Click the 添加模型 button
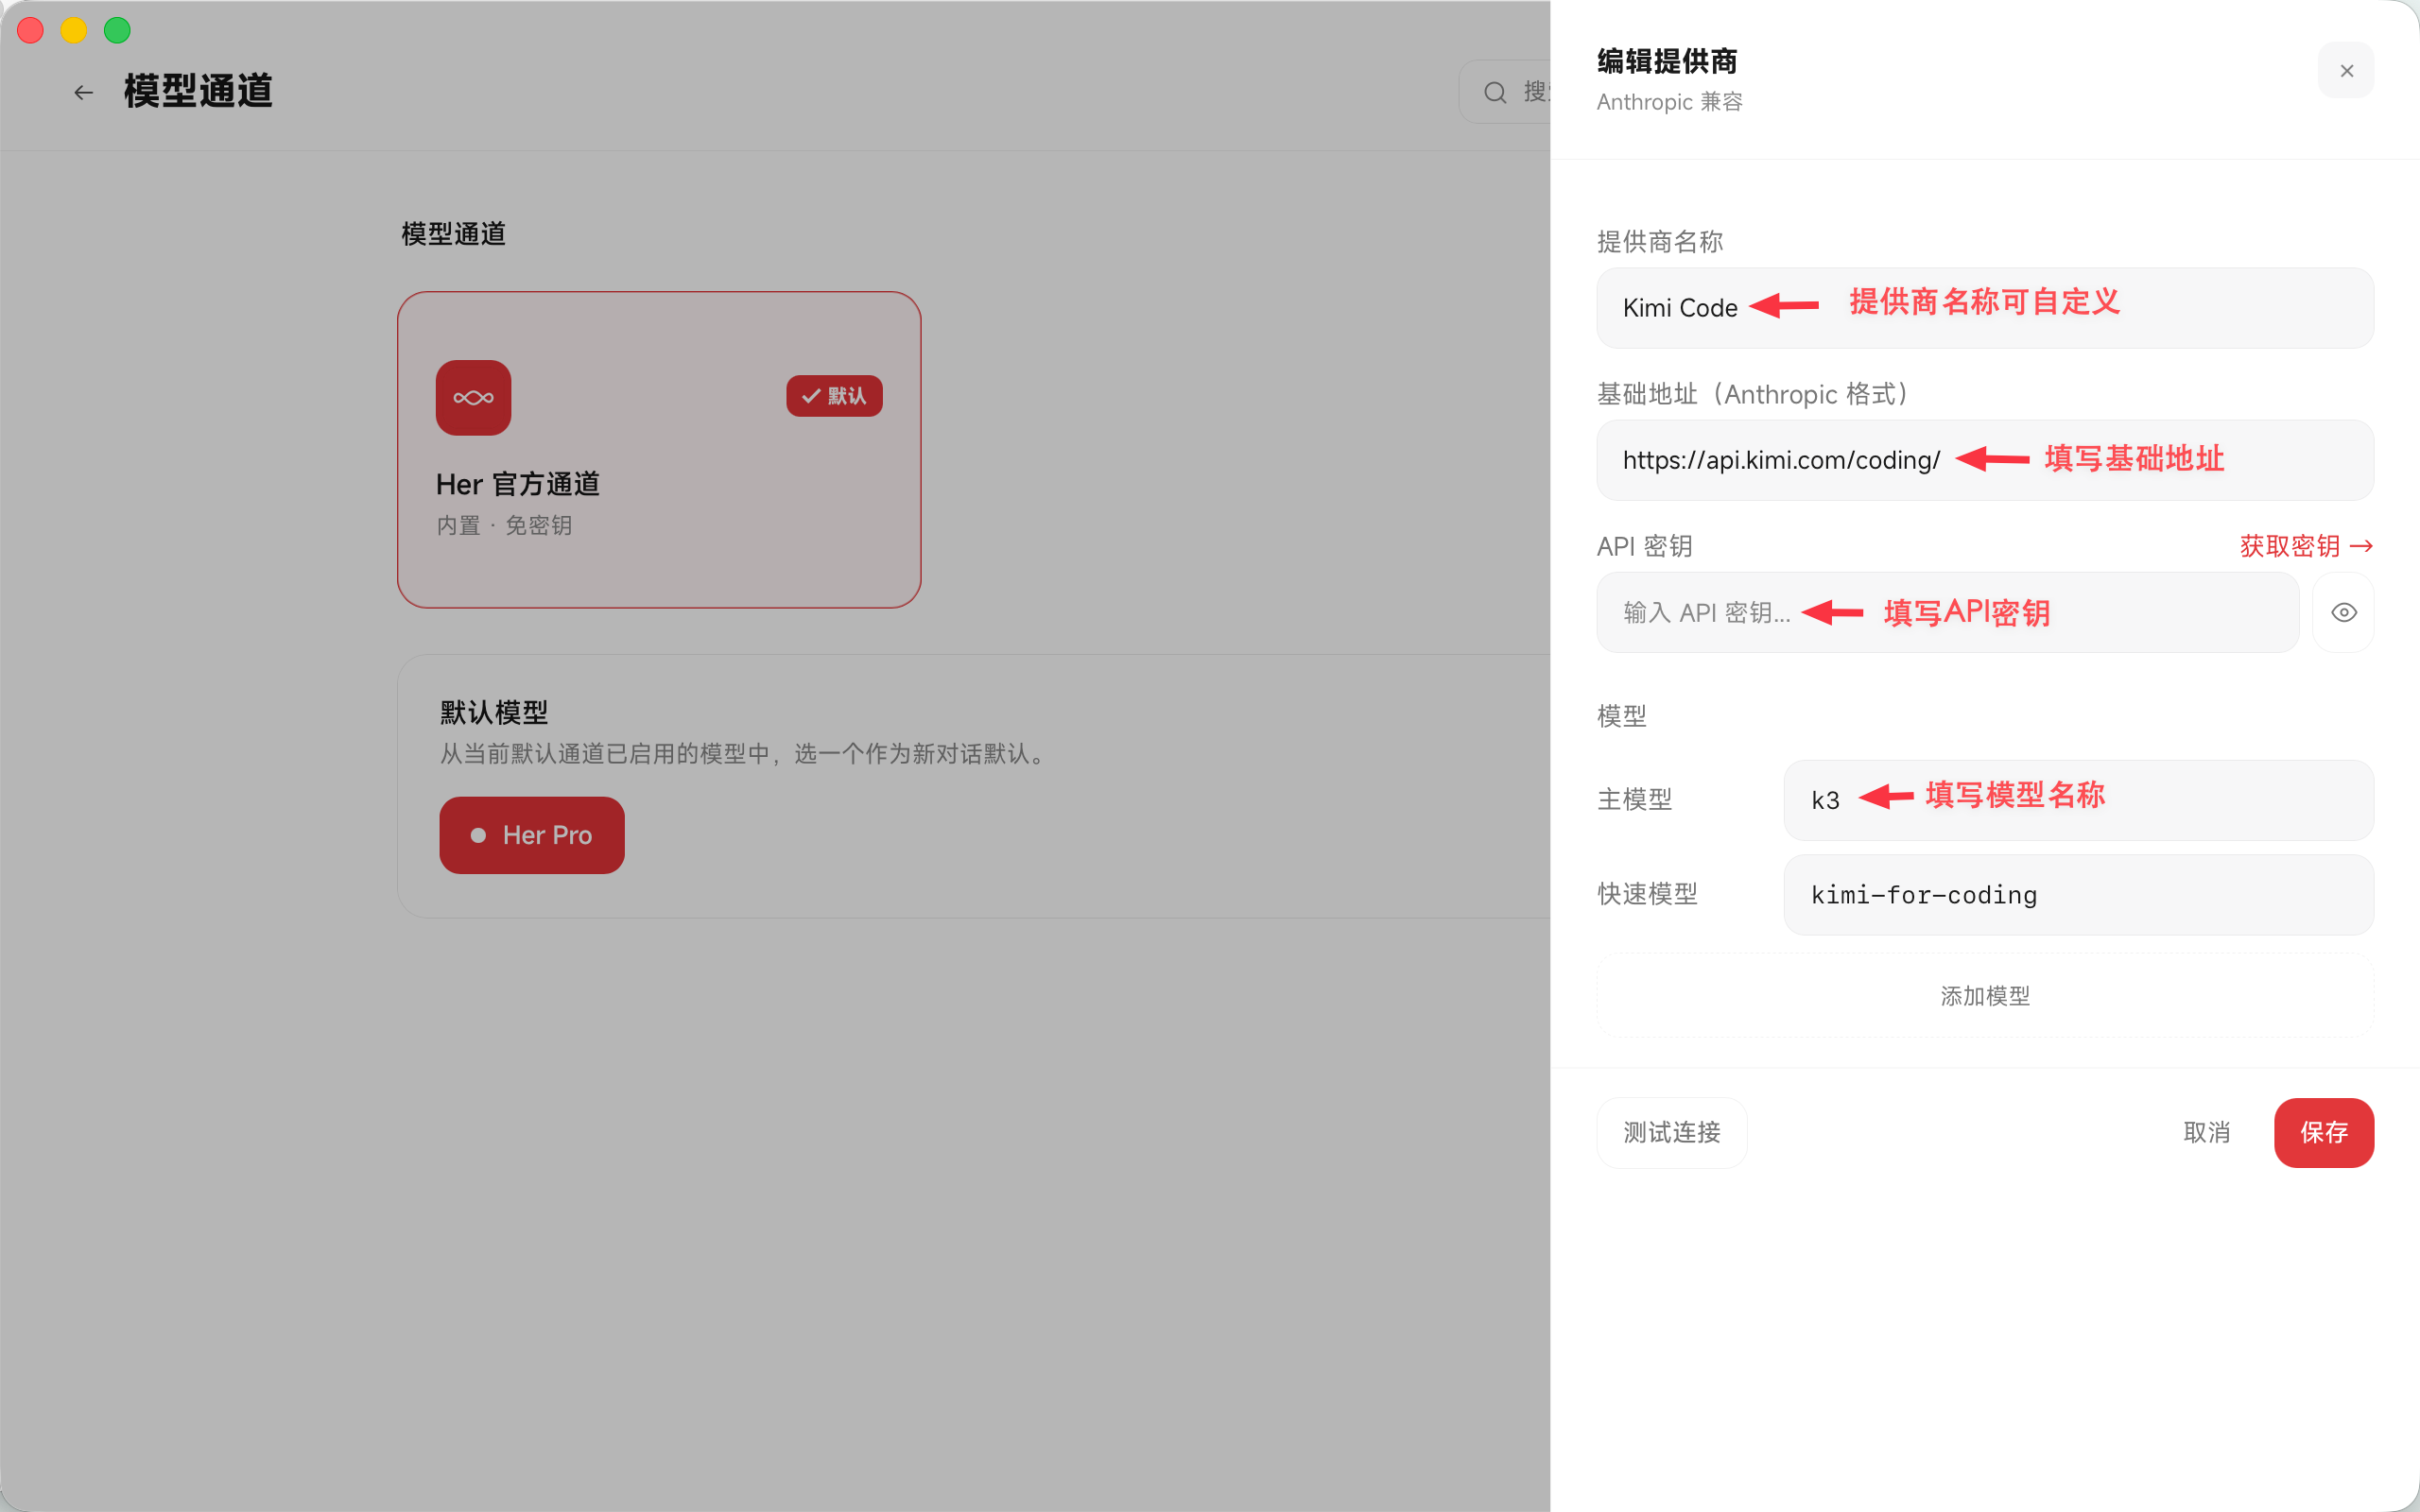Viewport: 2420px width, 1512px height. click(1984, 996)
